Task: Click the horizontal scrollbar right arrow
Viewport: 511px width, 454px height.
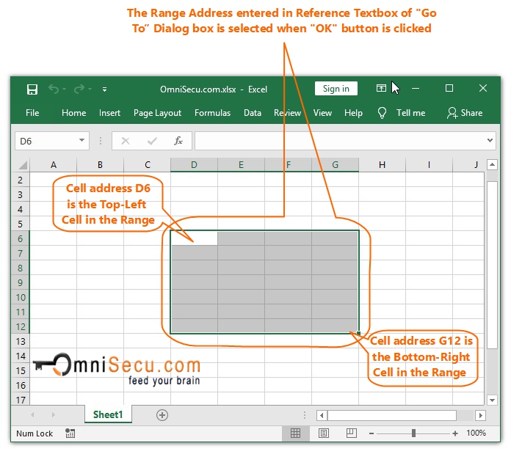Action: point(480,415)
